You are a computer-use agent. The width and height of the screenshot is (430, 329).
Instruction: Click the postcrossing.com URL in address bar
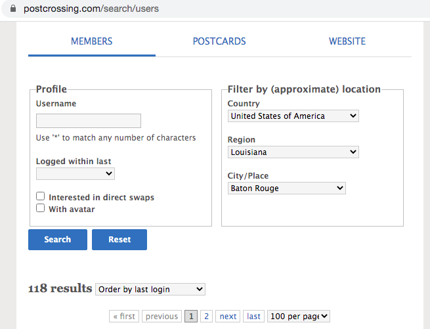[91, 9]
